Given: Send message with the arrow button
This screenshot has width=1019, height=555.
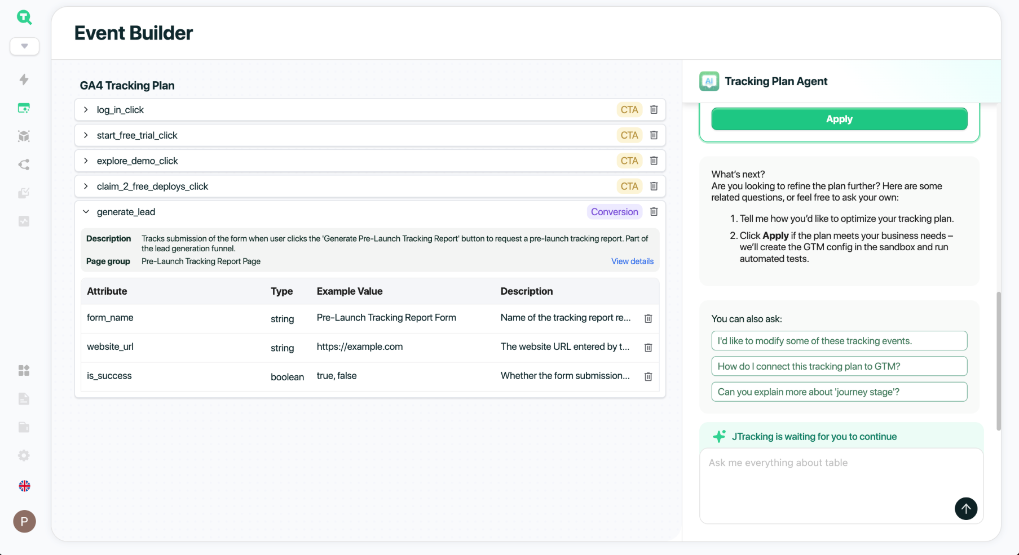Looking at the screenshot, I should pos(965,508).
